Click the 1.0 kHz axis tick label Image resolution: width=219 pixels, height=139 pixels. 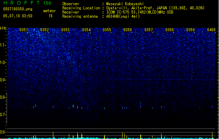pyautogui.click(x=3, y=63)
